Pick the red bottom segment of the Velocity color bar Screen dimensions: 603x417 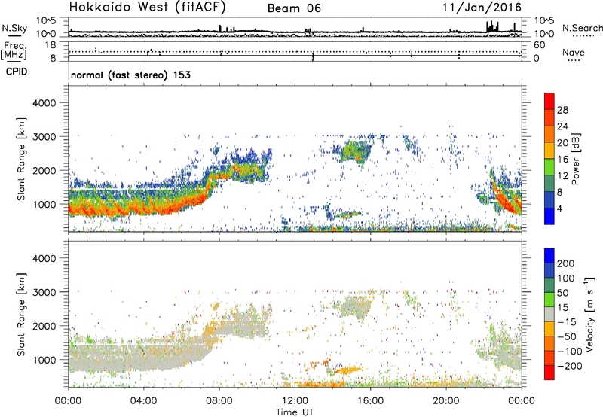click(x=549, y=373)
